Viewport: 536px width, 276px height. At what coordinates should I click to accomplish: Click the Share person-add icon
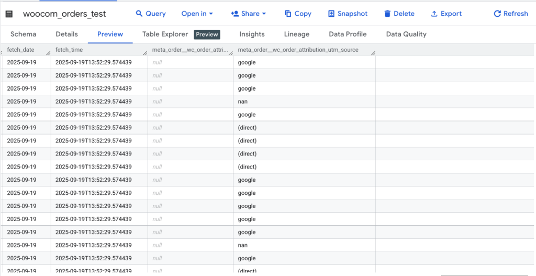coord(234,14)
